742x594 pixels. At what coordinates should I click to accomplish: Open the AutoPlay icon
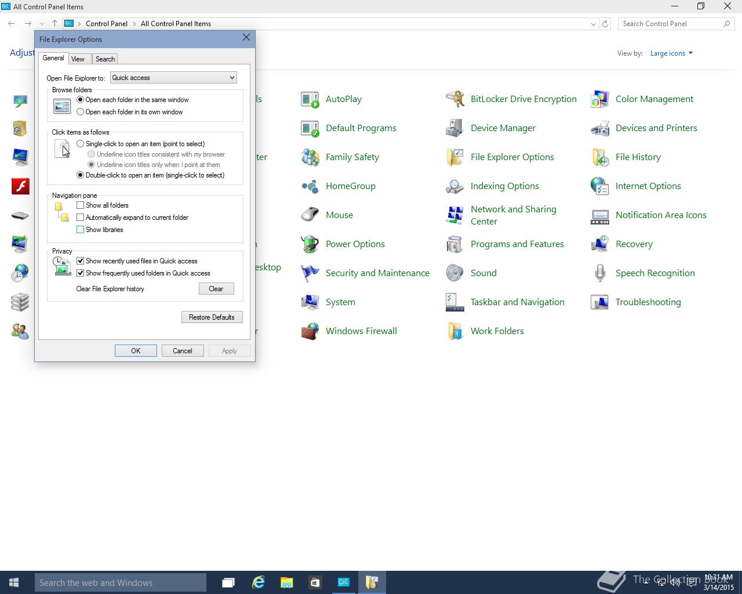(x=310, y=99)
